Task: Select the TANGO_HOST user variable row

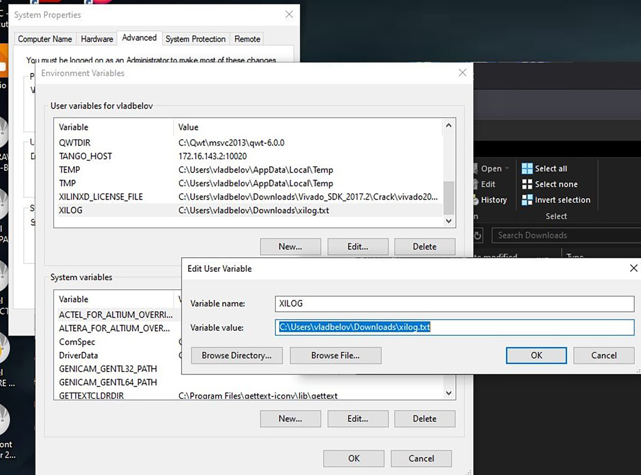Action: [x=86, y=156]
